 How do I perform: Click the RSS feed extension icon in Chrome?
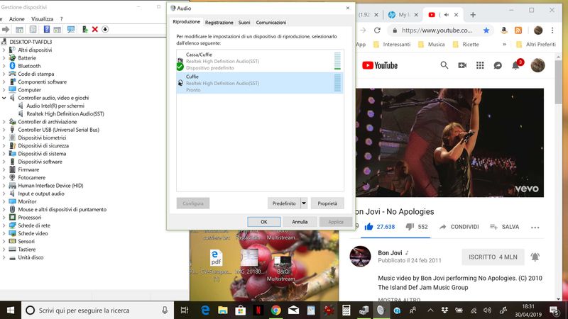tap(518, 30)
